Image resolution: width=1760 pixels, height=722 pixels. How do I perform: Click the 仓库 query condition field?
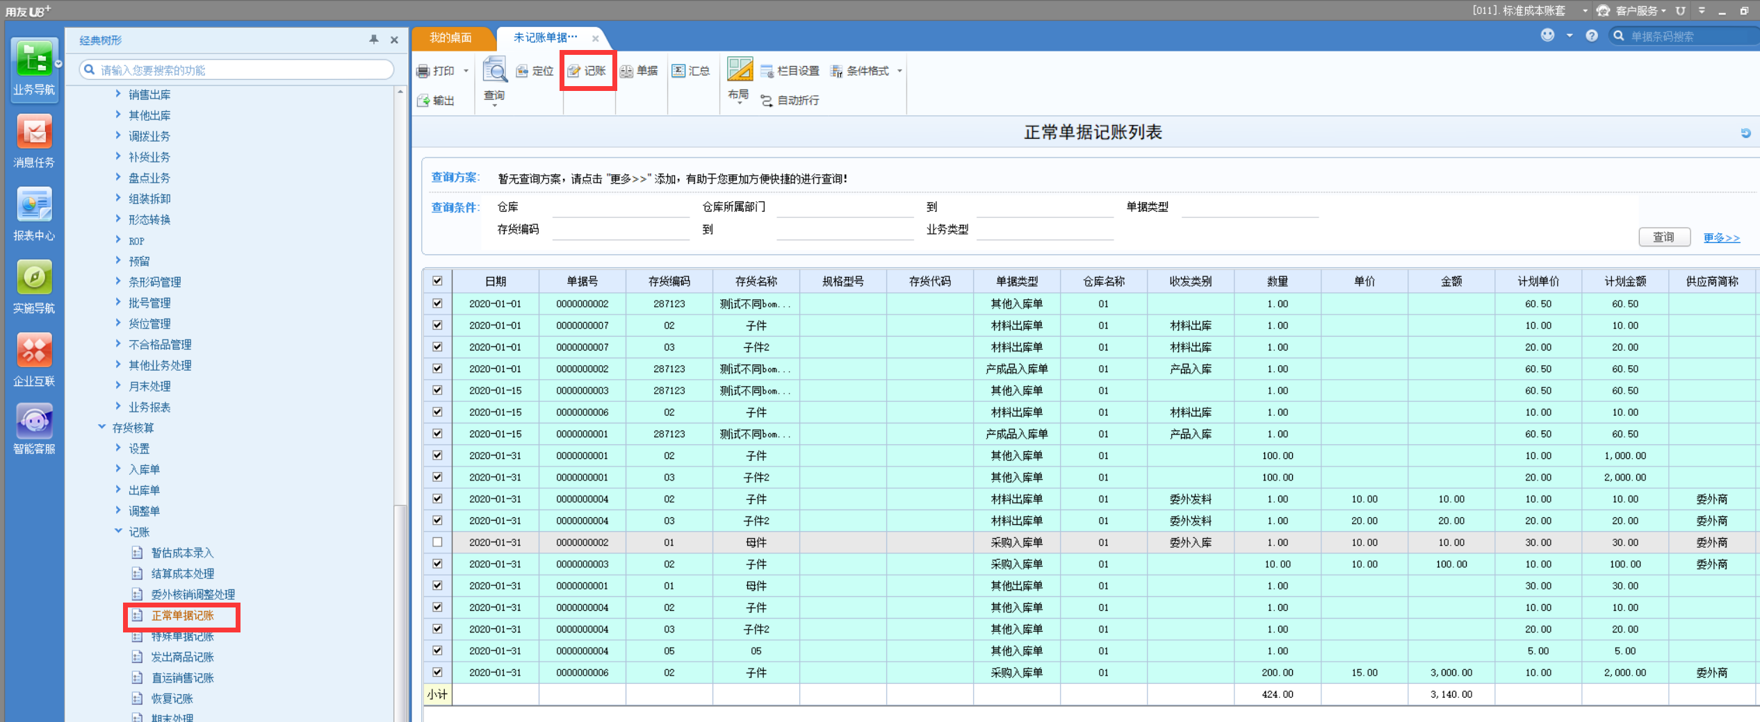click(621, 207)
